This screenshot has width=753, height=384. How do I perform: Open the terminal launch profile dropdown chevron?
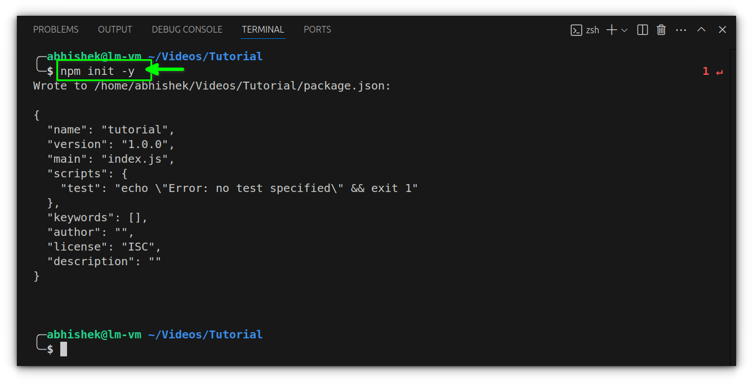[x=625, y=29]
